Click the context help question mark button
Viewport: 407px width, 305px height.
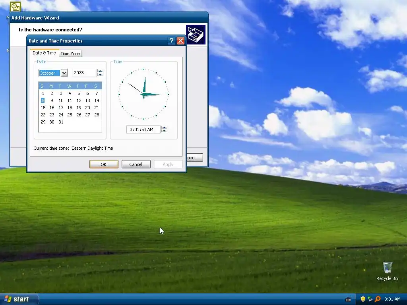click(x=171, y=41)
